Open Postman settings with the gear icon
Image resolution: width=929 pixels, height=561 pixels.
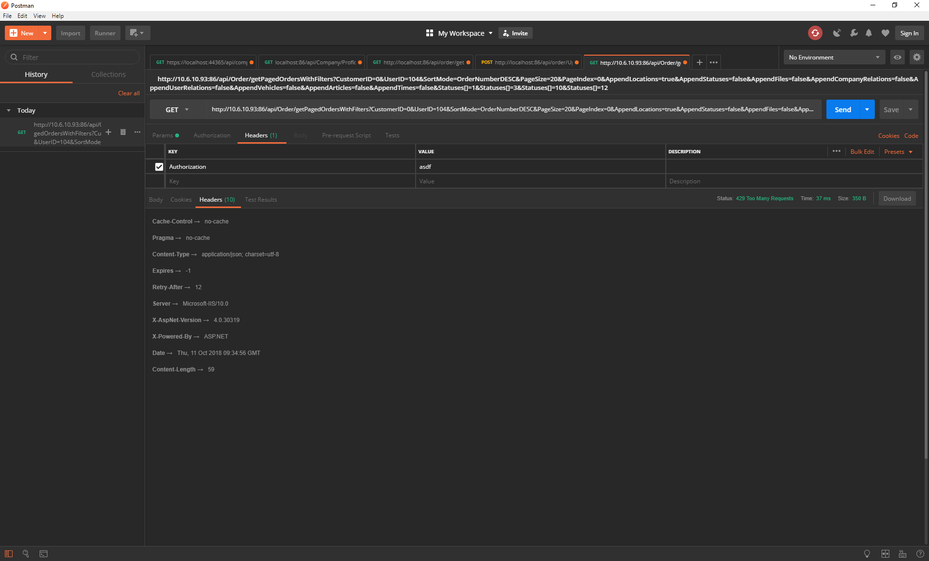[916, 57]
